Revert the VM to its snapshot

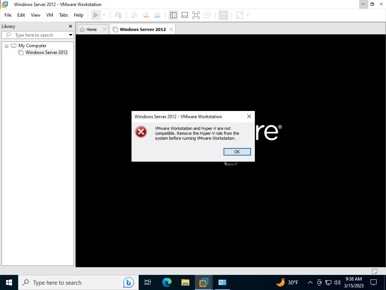tap(146, 15)
